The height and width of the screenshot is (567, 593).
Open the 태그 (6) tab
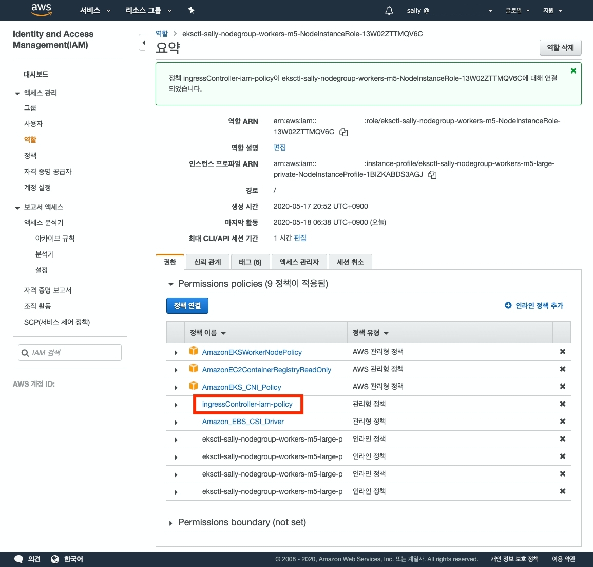click(250, 262)
